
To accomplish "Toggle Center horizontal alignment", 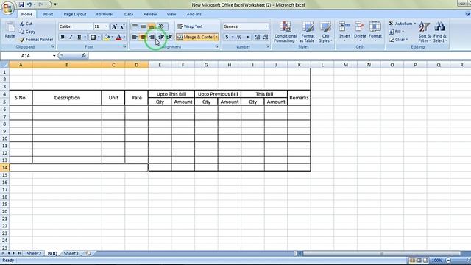I will point(144,37).
